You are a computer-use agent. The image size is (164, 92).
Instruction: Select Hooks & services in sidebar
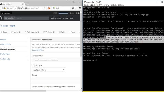click(7, 49)
